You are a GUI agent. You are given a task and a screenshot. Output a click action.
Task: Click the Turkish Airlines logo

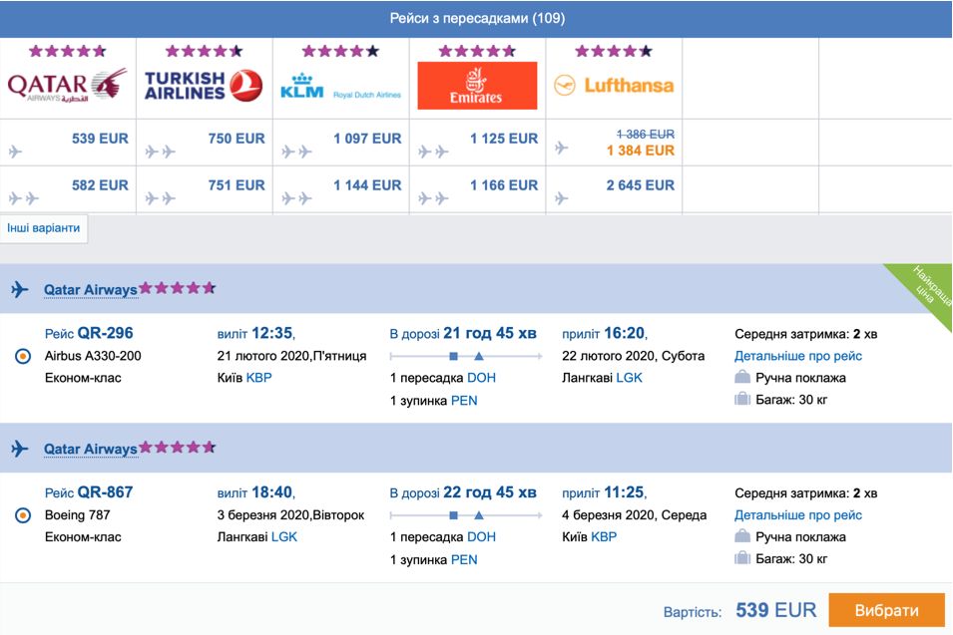(x=204, y=85)
